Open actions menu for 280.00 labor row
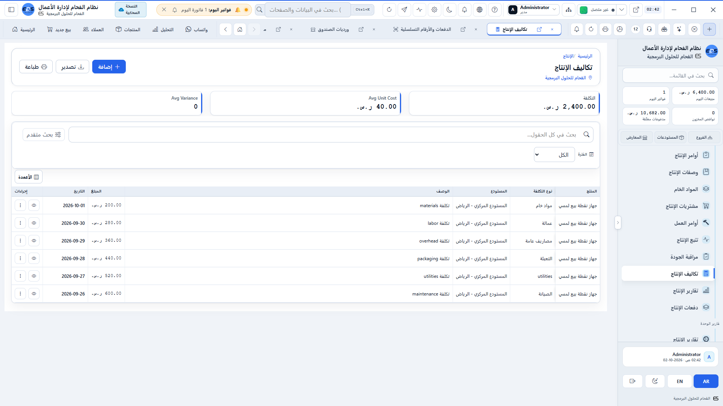 (x=20, y=223)
